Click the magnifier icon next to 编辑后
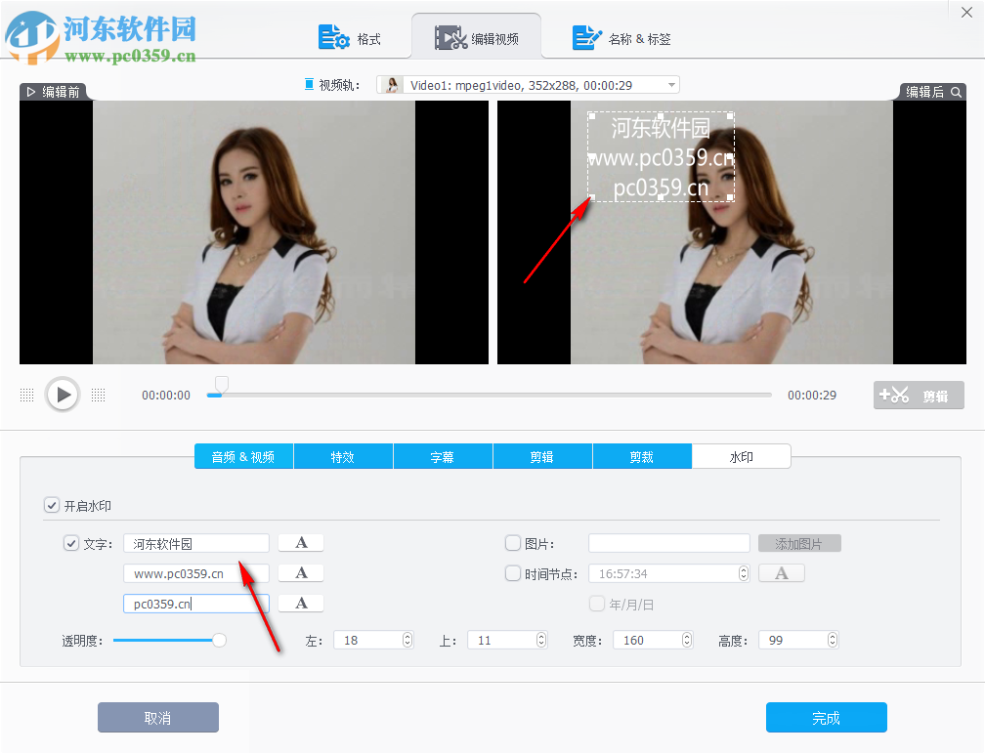985x754 pixels. [955, 90]
